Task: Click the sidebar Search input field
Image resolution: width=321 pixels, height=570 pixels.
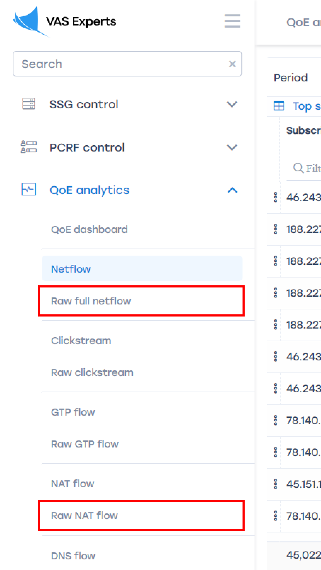Action: click(x=120, y=64)
